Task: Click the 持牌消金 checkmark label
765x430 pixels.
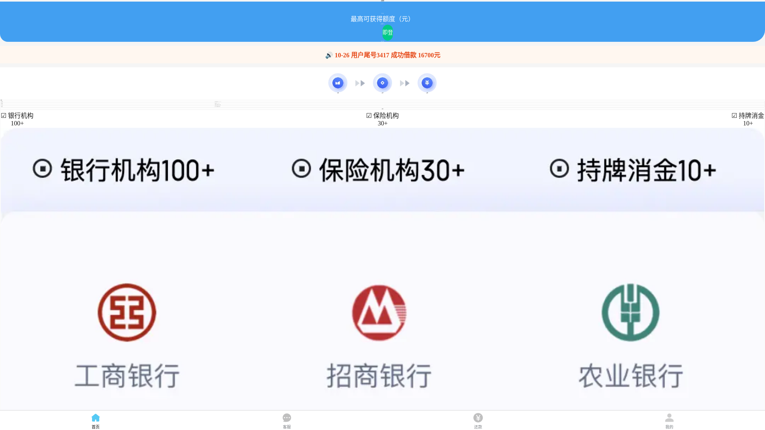Action: click(748, 115)
